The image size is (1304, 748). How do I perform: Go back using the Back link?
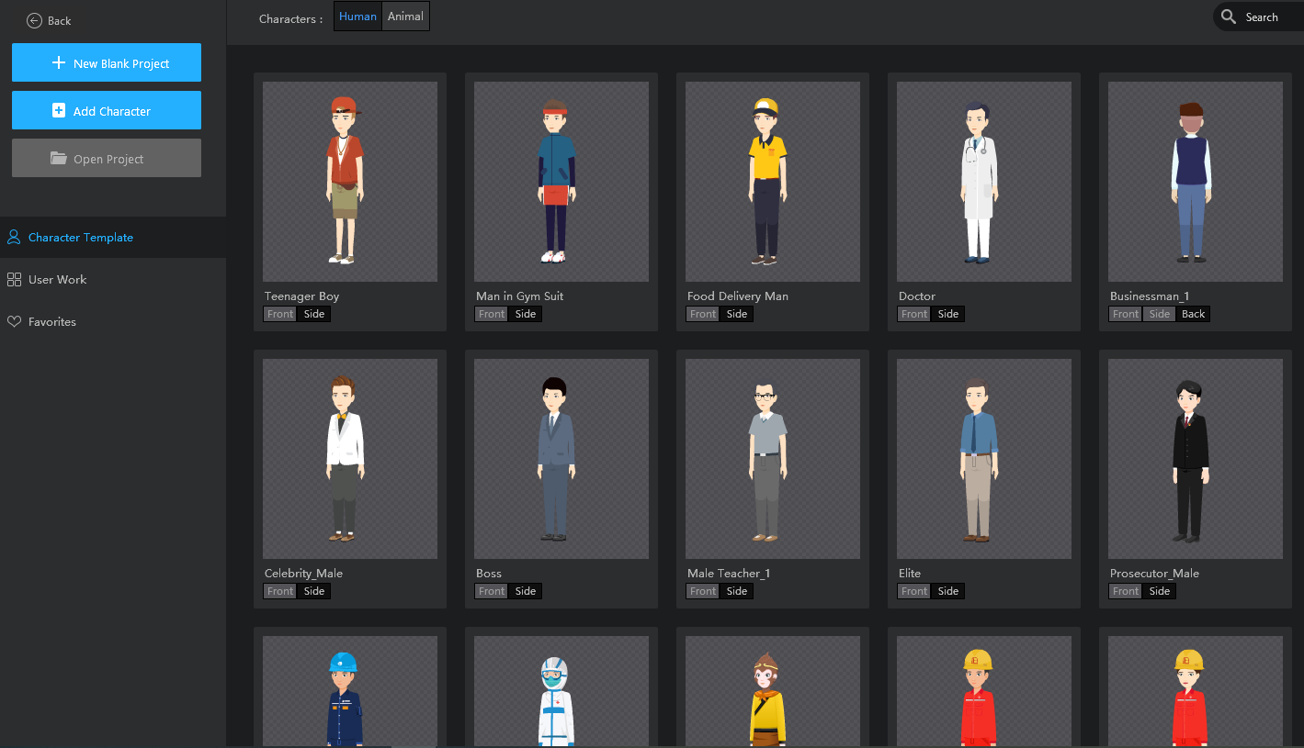click(50, 20)
